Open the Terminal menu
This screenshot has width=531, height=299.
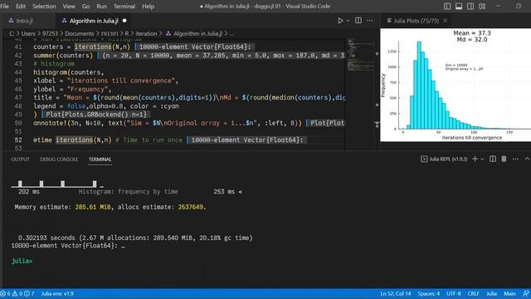click(124, 6)
